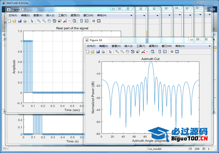This screenshot has width=219, height=153.
Task: Activate Rotate 3D tool in Figure 16
Action: [133, 52]
